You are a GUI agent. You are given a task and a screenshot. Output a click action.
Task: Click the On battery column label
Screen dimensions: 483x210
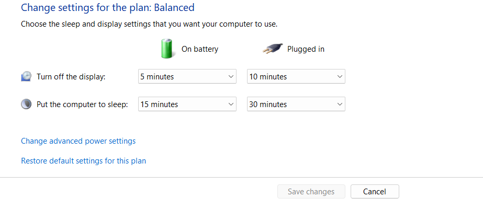[x=200, y=49]
